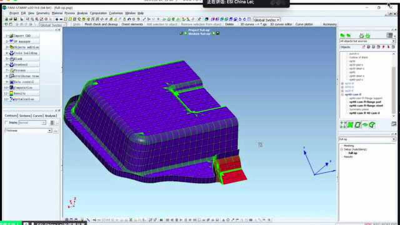
Task: Open the Optimization step
Action: tap(22, 99)
